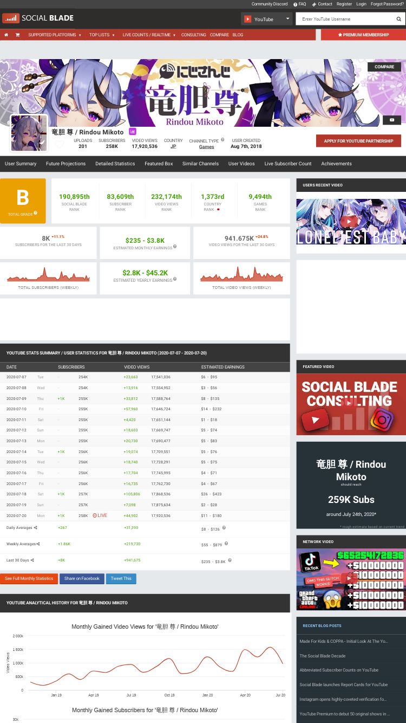This screenshot has width=406, height=723.
Task: Open The Social Blade Decade blog post
Action: [323, 656]
